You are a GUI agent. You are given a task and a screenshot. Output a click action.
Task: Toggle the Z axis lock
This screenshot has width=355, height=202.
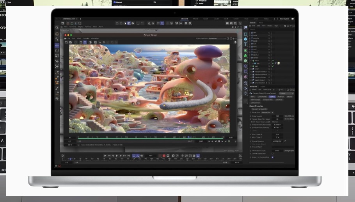(76, 23)
